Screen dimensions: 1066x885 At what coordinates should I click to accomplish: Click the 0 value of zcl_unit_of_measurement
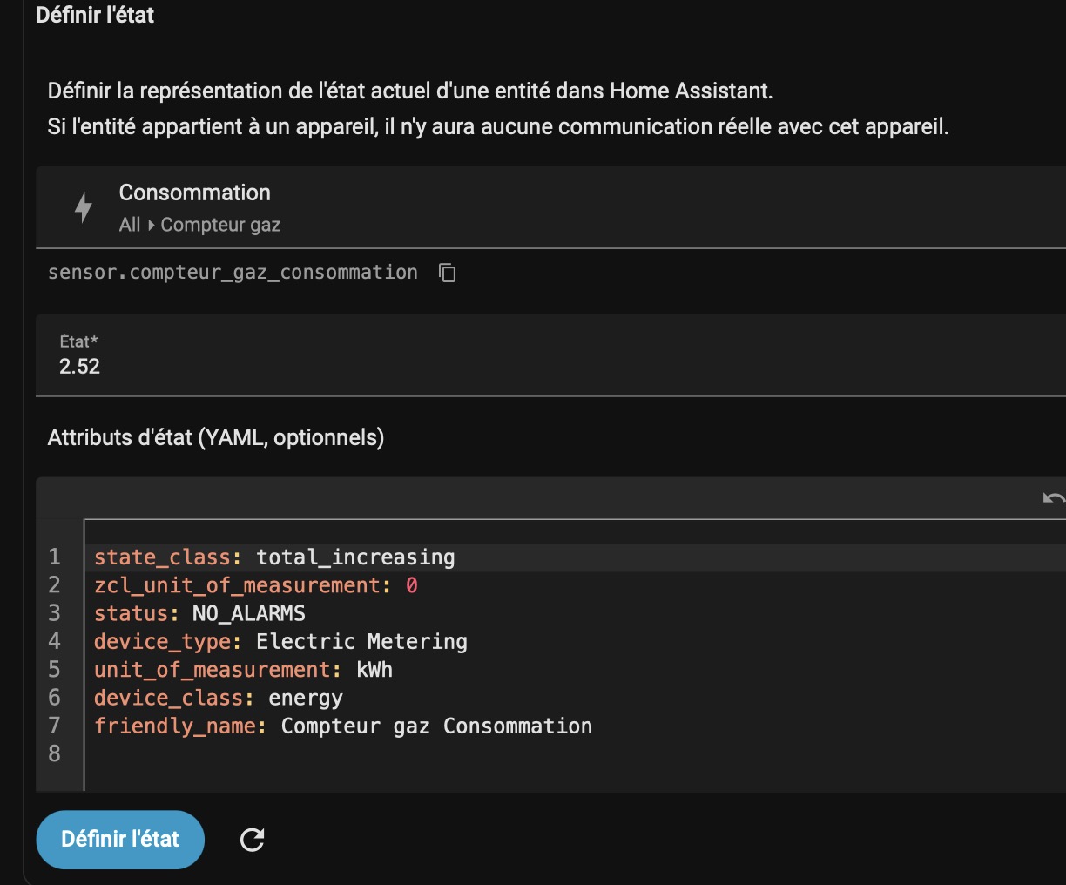pos(412,586)
